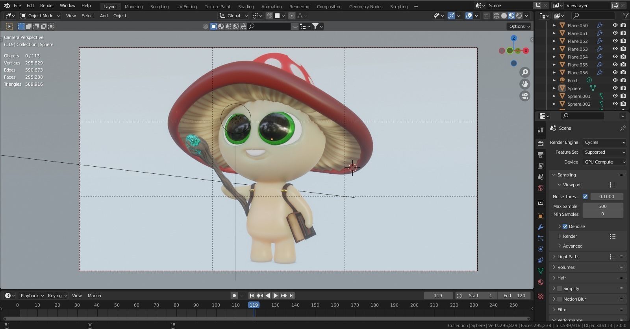This screenshot has height=329, width=630.
Task: Open the File menu
Action: pyautogui.click(x=17, y=6)
